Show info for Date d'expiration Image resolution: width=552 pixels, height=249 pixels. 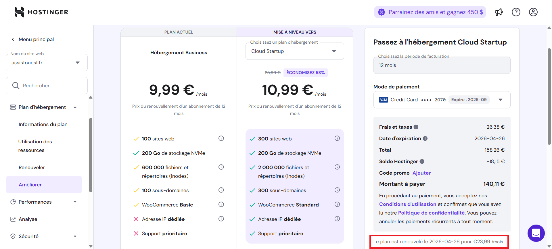click(x=425, y=138)
